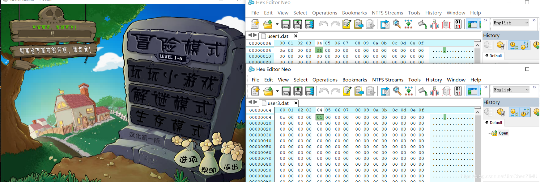Click tab scroll-right arrow beside user3.dat tab
Screen dimensions: 540x182
tap(256, 102)
